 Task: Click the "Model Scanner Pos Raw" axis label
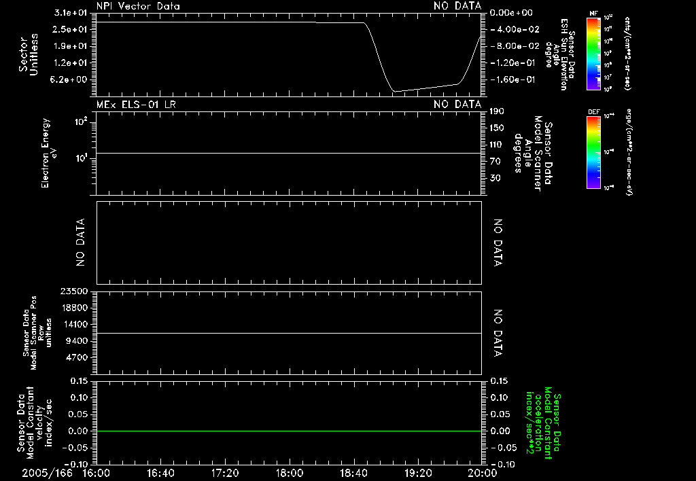coord(37,333)
